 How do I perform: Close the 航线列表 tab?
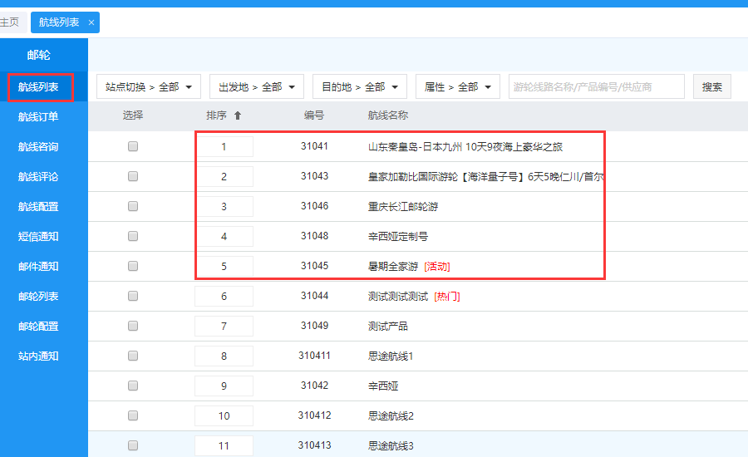91,22
